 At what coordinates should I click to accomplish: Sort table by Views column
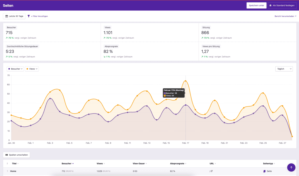pos(101,164)
